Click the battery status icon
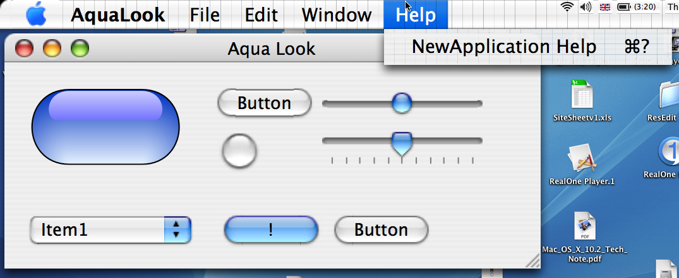This screenshot has width=679, height=278. (x=624, y=7)
